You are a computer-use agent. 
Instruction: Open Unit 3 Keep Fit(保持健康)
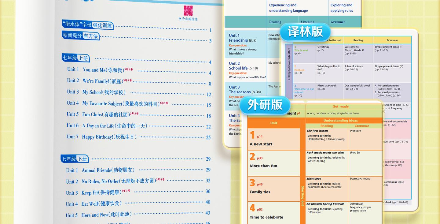(138, 192)
